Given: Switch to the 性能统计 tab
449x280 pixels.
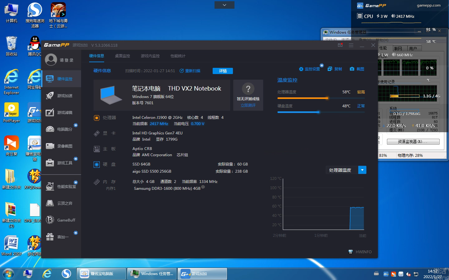Looking at the screenshot, I should coord(178,56).
